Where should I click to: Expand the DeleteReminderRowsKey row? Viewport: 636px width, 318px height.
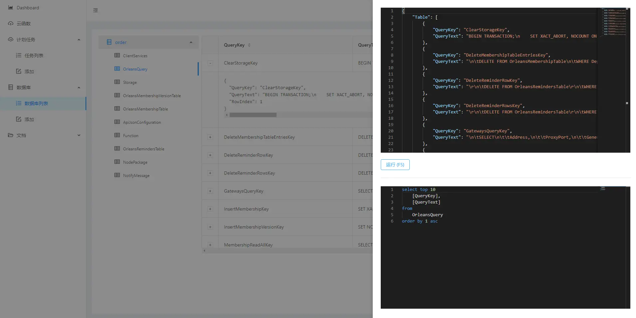coord(210,173)
